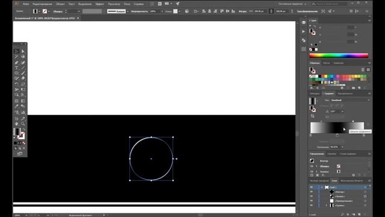Viewport: 385px width, 217px height.
Task: Switch to the Кисти tab
Action: coord(326,63)
